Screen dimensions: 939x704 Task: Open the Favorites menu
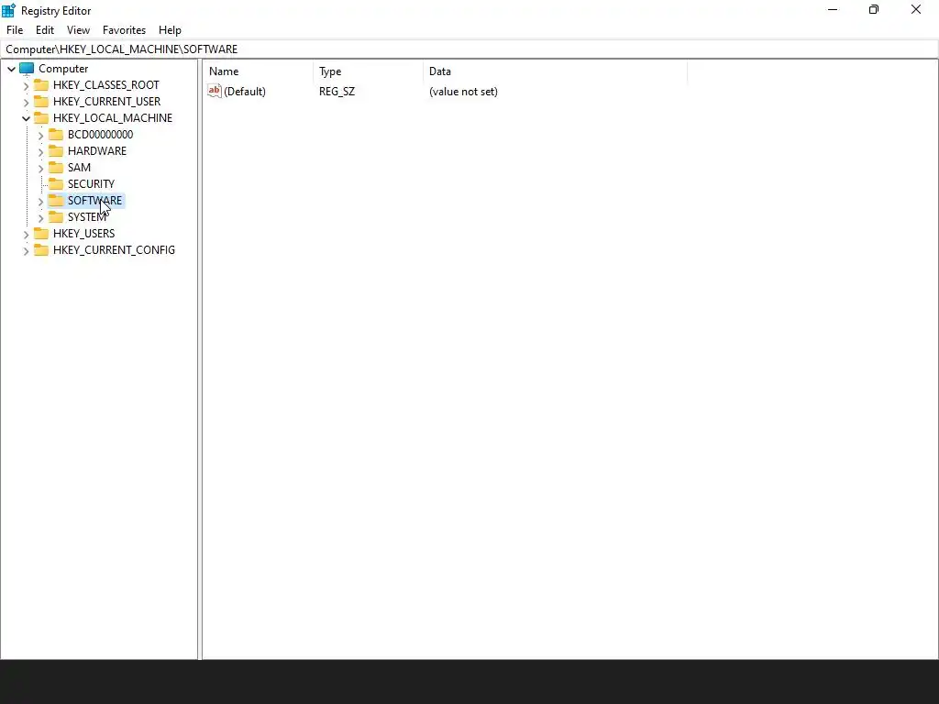coord(124,30)
